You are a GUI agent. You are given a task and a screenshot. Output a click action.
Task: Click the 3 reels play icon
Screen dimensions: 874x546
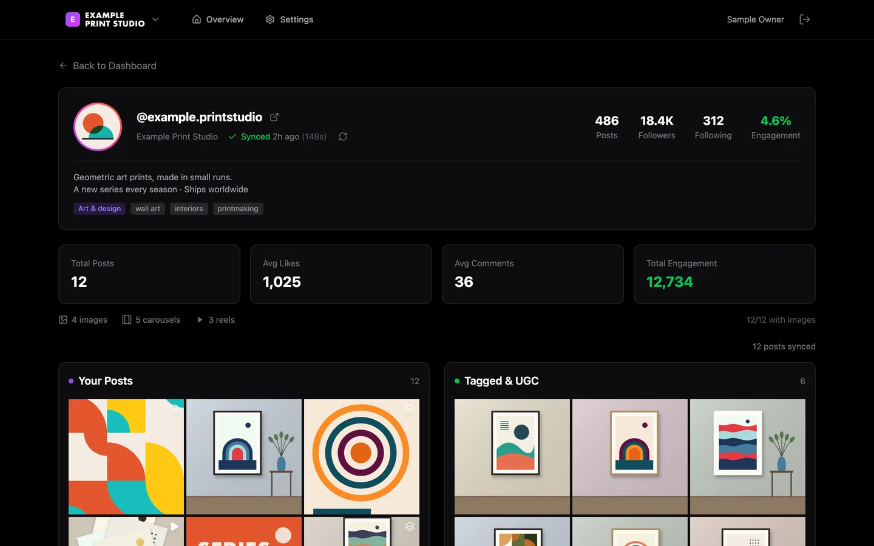[200, 320]
